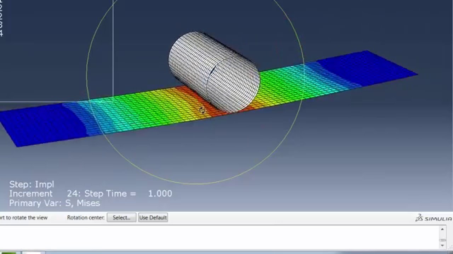
Task: Click the Select... rotation center button
Action: point(121,218)
